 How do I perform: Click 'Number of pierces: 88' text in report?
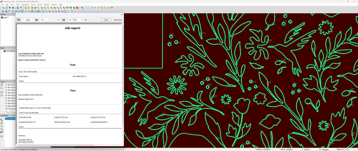(62, 122)
